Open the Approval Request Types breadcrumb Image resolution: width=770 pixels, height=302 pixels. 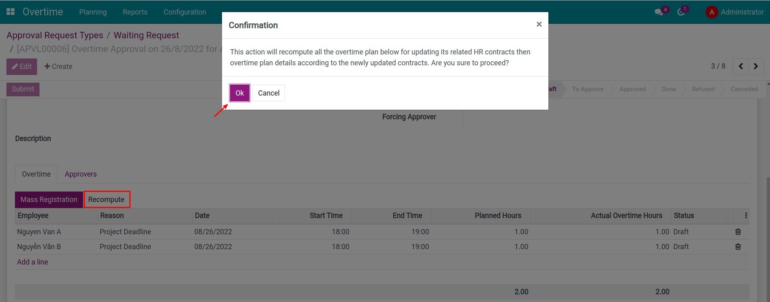click(x=55, y=35)
